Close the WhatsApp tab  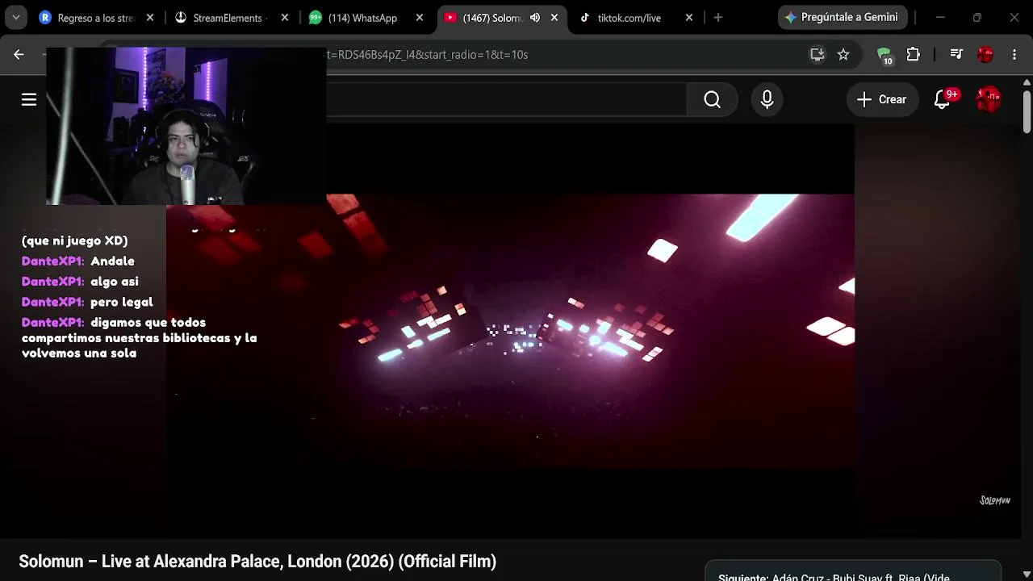pyautogui.click(x=419, y=18)
